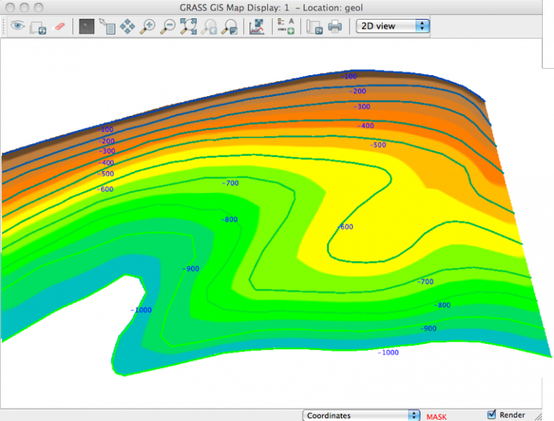Viewport: 554px width, 421px height.
Task: Expand the Coordinates status bar dropdown
Action: coord(361,415)
